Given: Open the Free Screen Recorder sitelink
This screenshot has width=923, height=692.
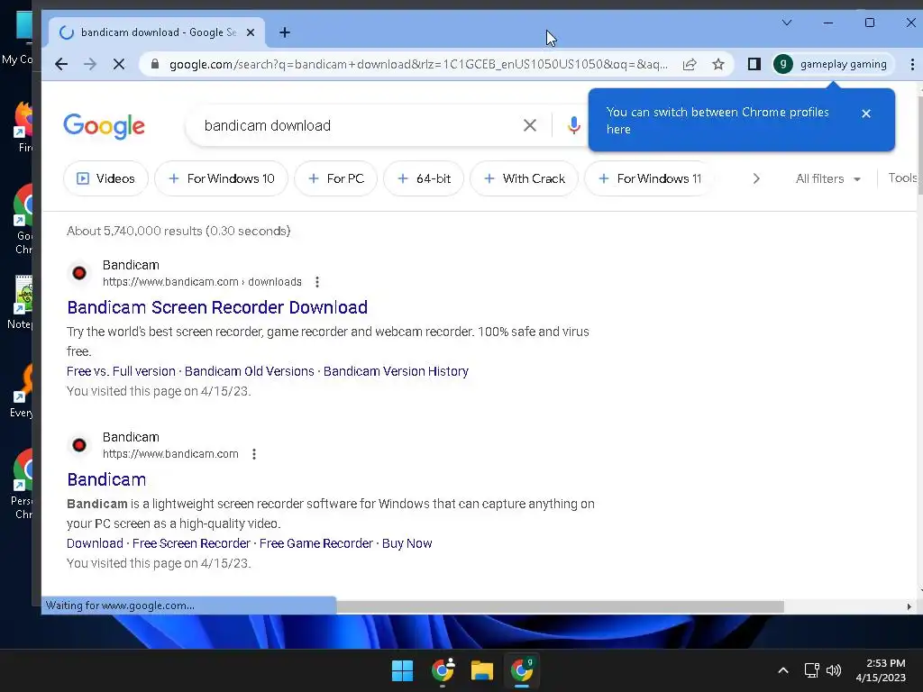Looking at the screenshot, I should coord(191,543).
